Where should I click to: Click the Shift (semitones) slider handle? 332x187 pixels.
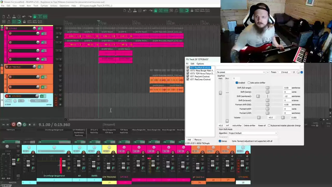(258, 96)
